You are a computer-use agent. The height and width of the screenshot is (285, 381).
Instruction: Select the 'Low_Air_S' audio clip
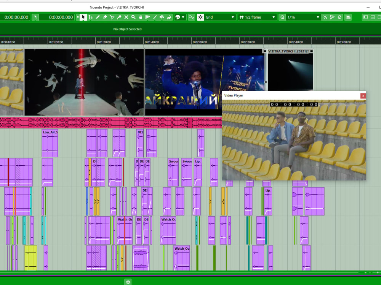(50, 143)
